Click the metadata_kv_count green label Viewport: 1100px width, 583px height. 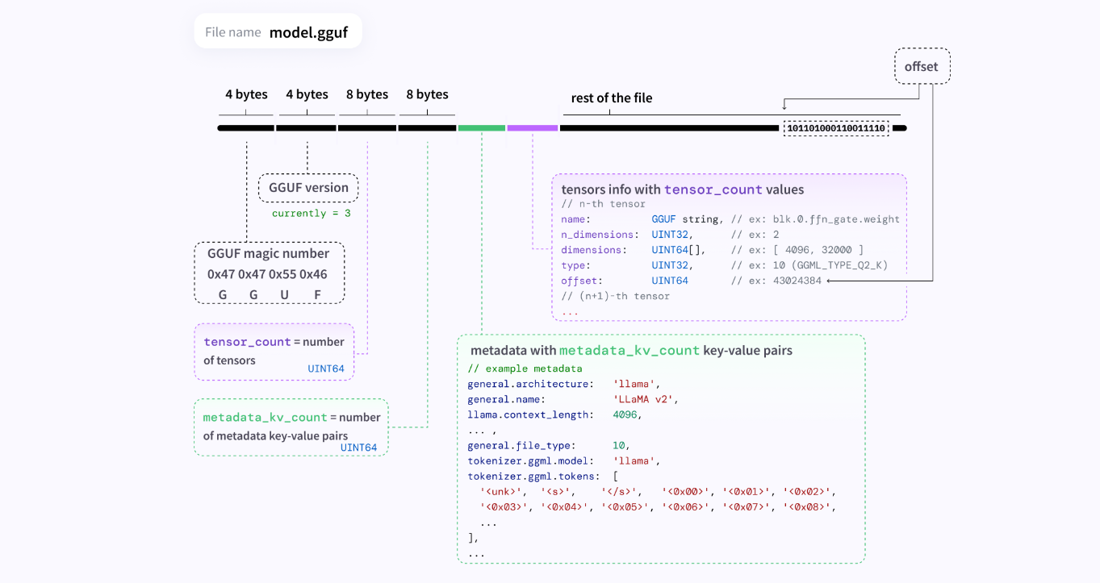[x=265, y=418]
